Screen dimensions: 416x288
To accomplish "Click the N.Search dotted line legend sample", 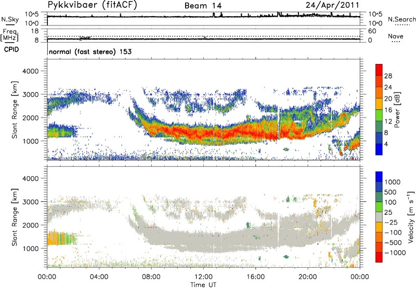I will pos(402,25).
